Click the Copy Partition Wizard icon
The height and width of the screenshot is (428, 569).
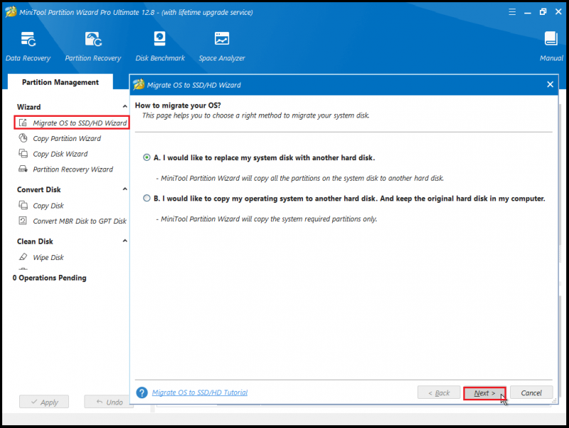pyautogui.click(x=23, y=138)
